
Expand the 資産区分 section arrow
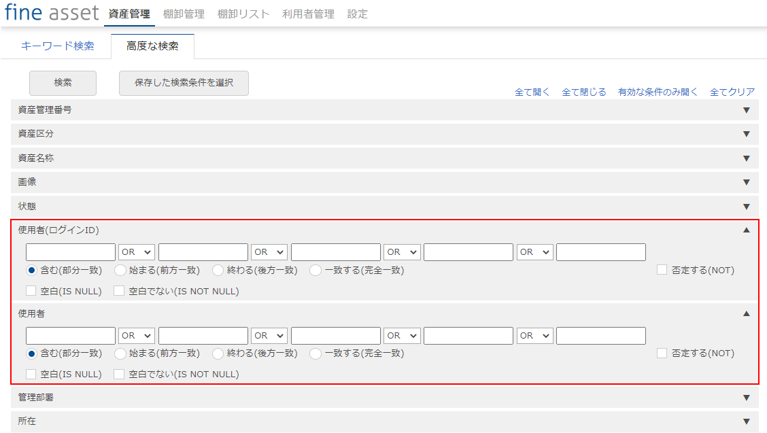[x=746, y=134]
